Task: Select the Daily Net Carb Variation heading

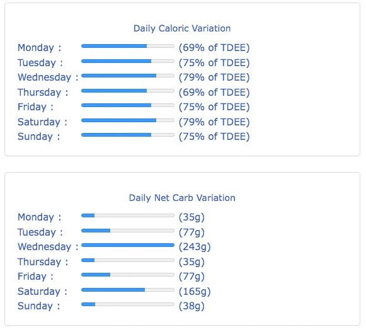Action: tap(182, 198)
